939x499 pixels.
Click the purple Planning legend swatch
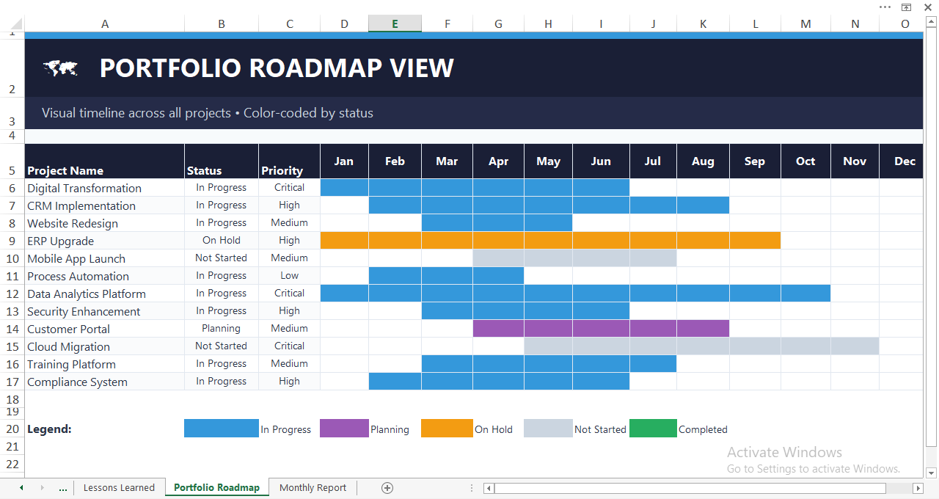coord(344,429)
